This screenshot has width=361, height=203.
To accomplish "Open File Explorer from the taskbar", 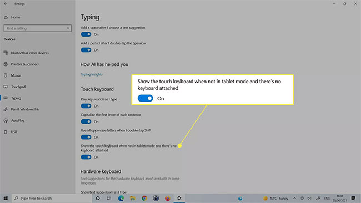I will point(133,198).
